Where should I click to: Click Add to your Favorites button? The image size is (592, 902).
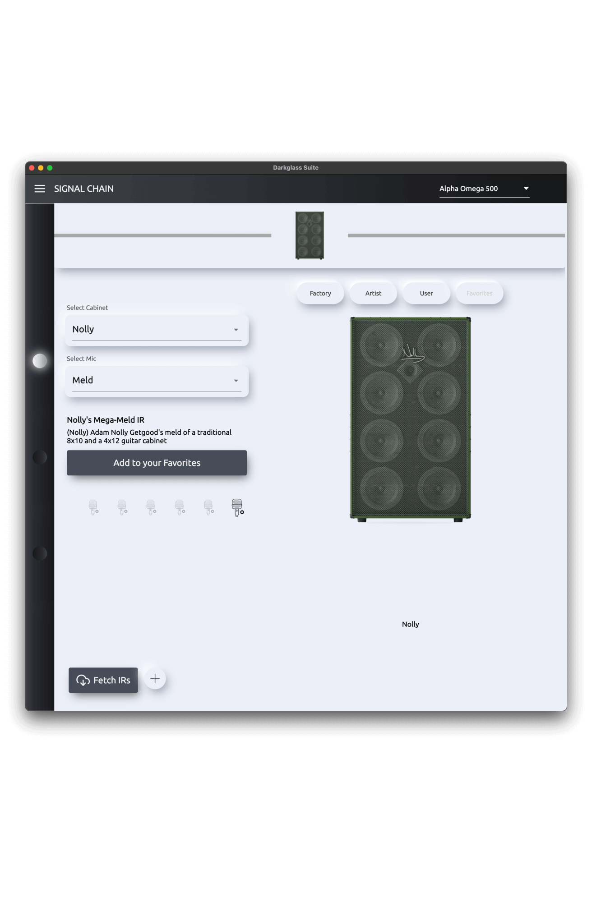coord(157,463)
